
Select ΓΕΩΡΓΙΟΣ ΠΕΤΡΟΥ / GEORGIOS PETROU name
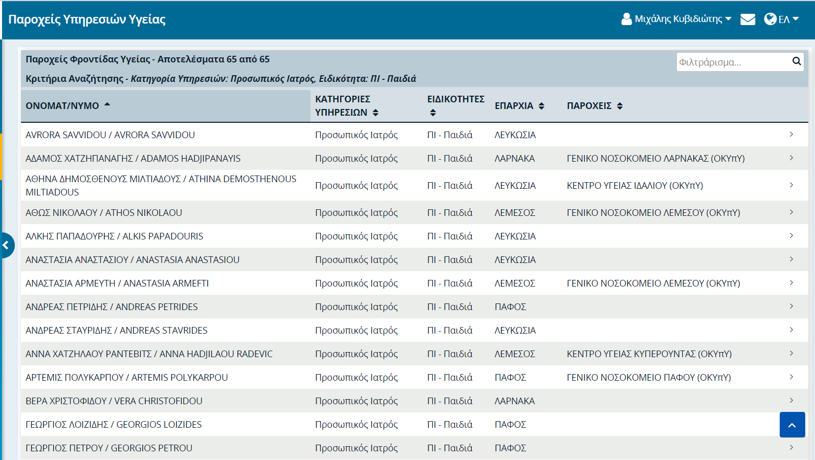[109, 448]
